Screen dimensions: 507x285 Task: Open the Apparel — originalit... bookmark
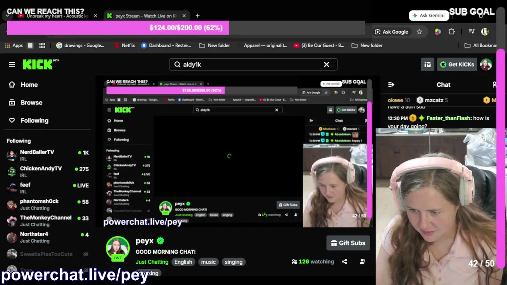265,46
